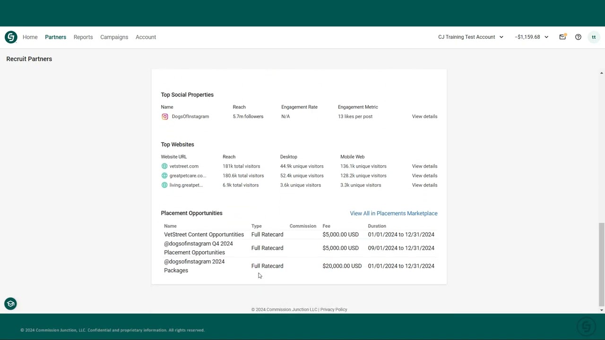Click the 13 likes per post metric
605x340 pixels.
click(355, 117)
